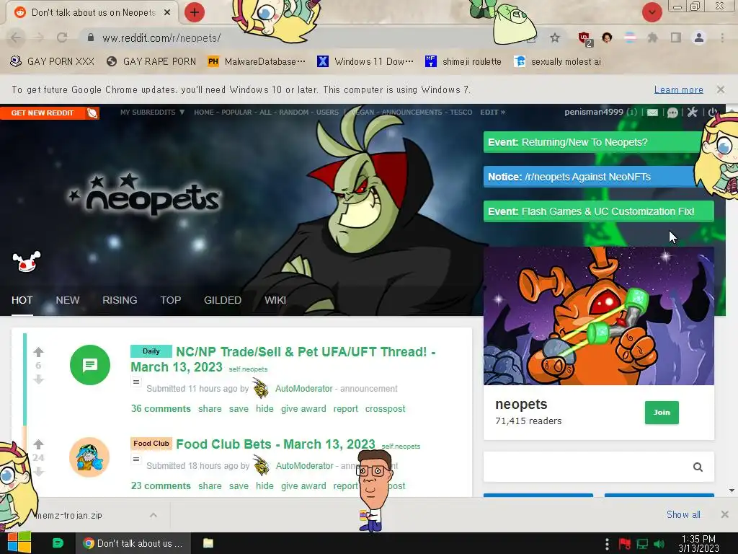Image resolution: width=738 pixels, height=554 pixels.
Task: Open File Explorer folder icon in taskbar
Action: pyautogui.click(x=208, y=543)
